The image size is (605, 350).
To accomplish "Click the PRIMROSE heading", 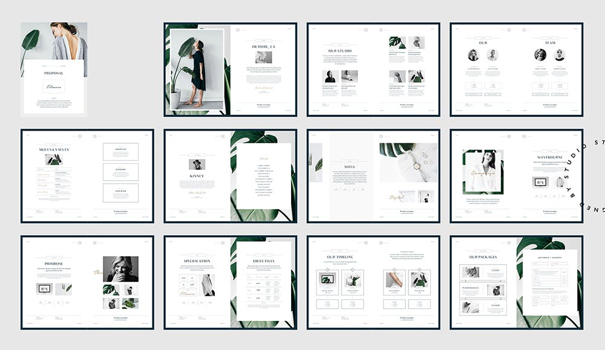I will point(54,264).
